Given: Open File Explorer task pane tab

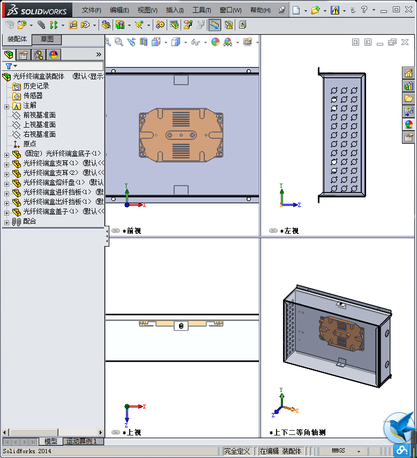Looking at the screenshot, I should [408, 99].
